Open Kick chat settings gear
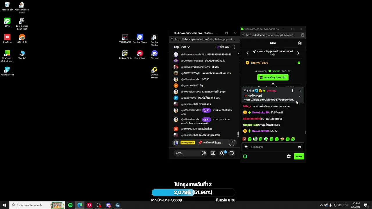372x209 pixels. [289, 156]
